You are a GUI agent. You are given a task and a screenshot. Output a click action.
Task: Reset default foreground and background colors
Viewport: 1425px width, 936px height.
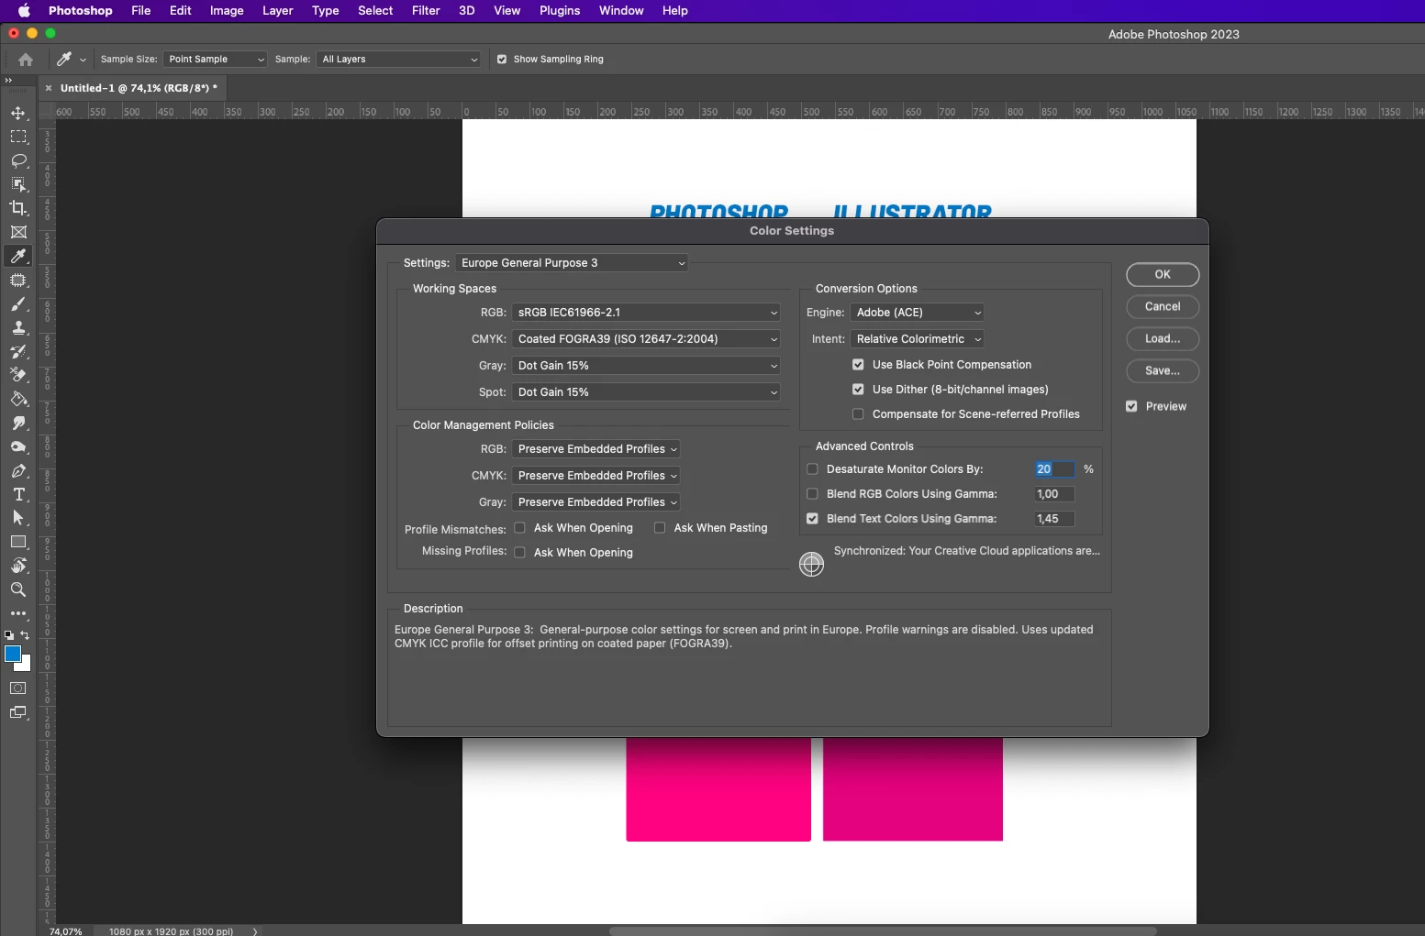[8, 634]
